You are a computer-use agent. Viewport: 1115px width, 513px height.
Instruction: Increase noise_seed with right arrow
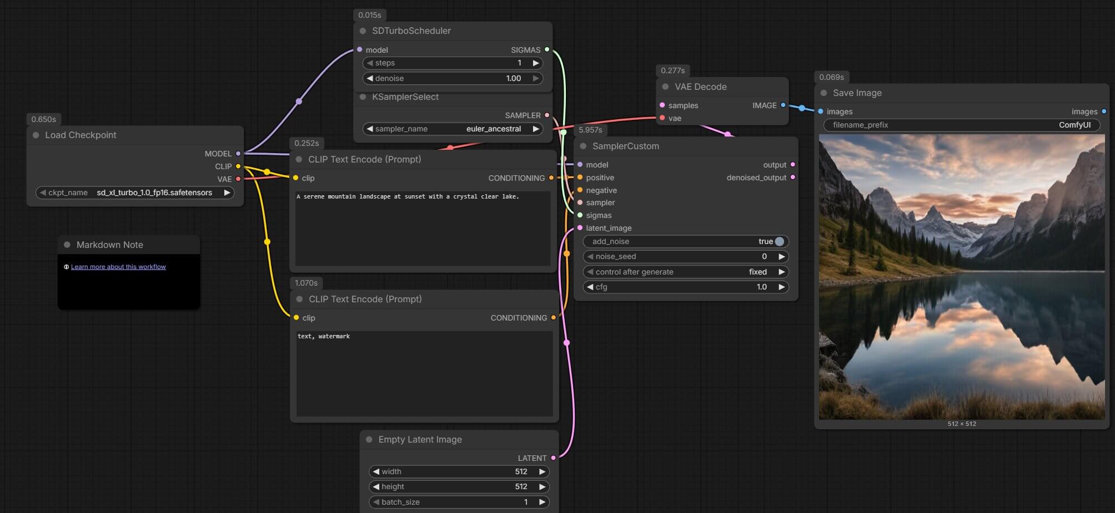782,257
